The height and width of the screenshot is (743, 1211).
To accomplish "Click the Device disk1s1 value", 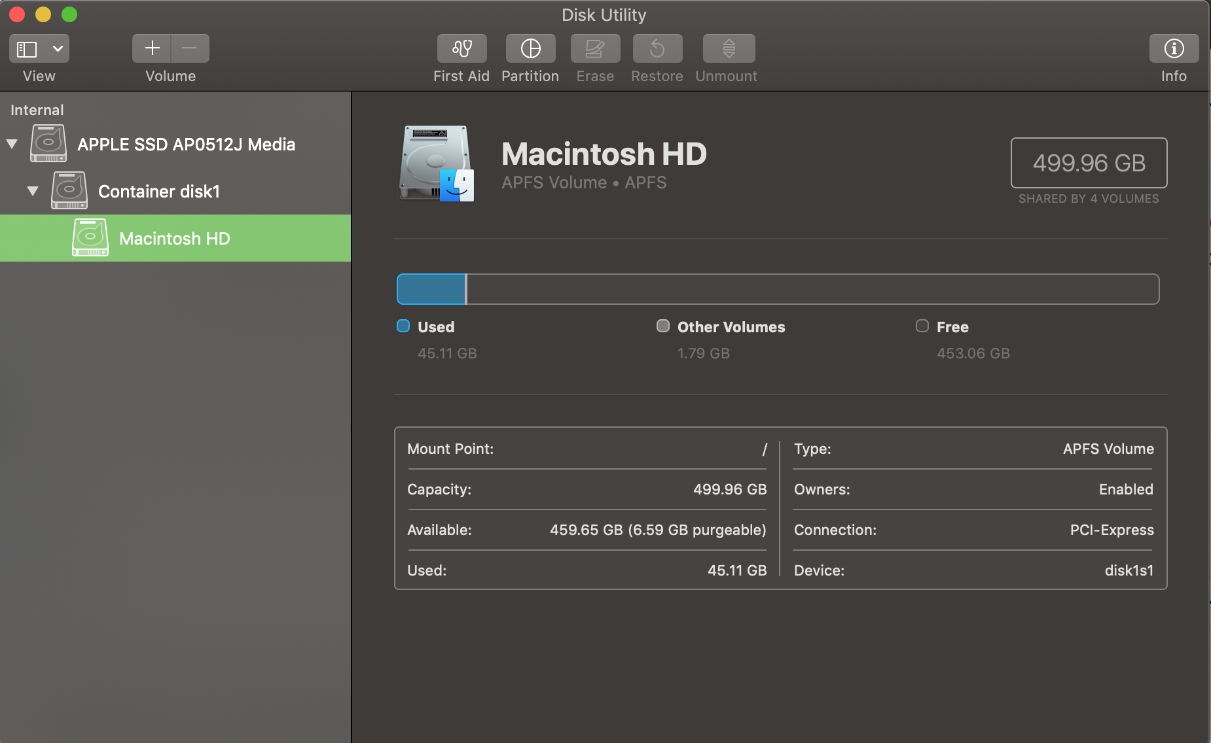I will coord(1129,570).
